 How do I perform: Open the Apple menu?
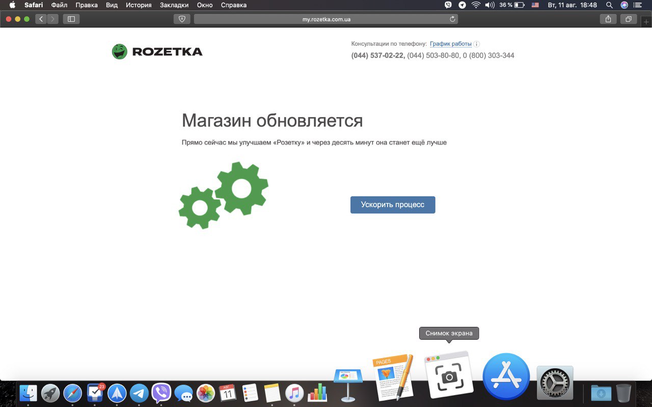12,5
